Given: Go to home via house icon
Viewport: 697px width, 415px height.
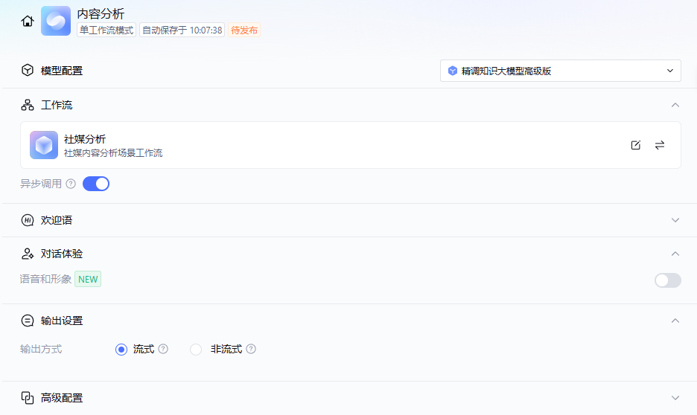Looking at the screenshot, I should pyautogui.click(x=28, y=21).
